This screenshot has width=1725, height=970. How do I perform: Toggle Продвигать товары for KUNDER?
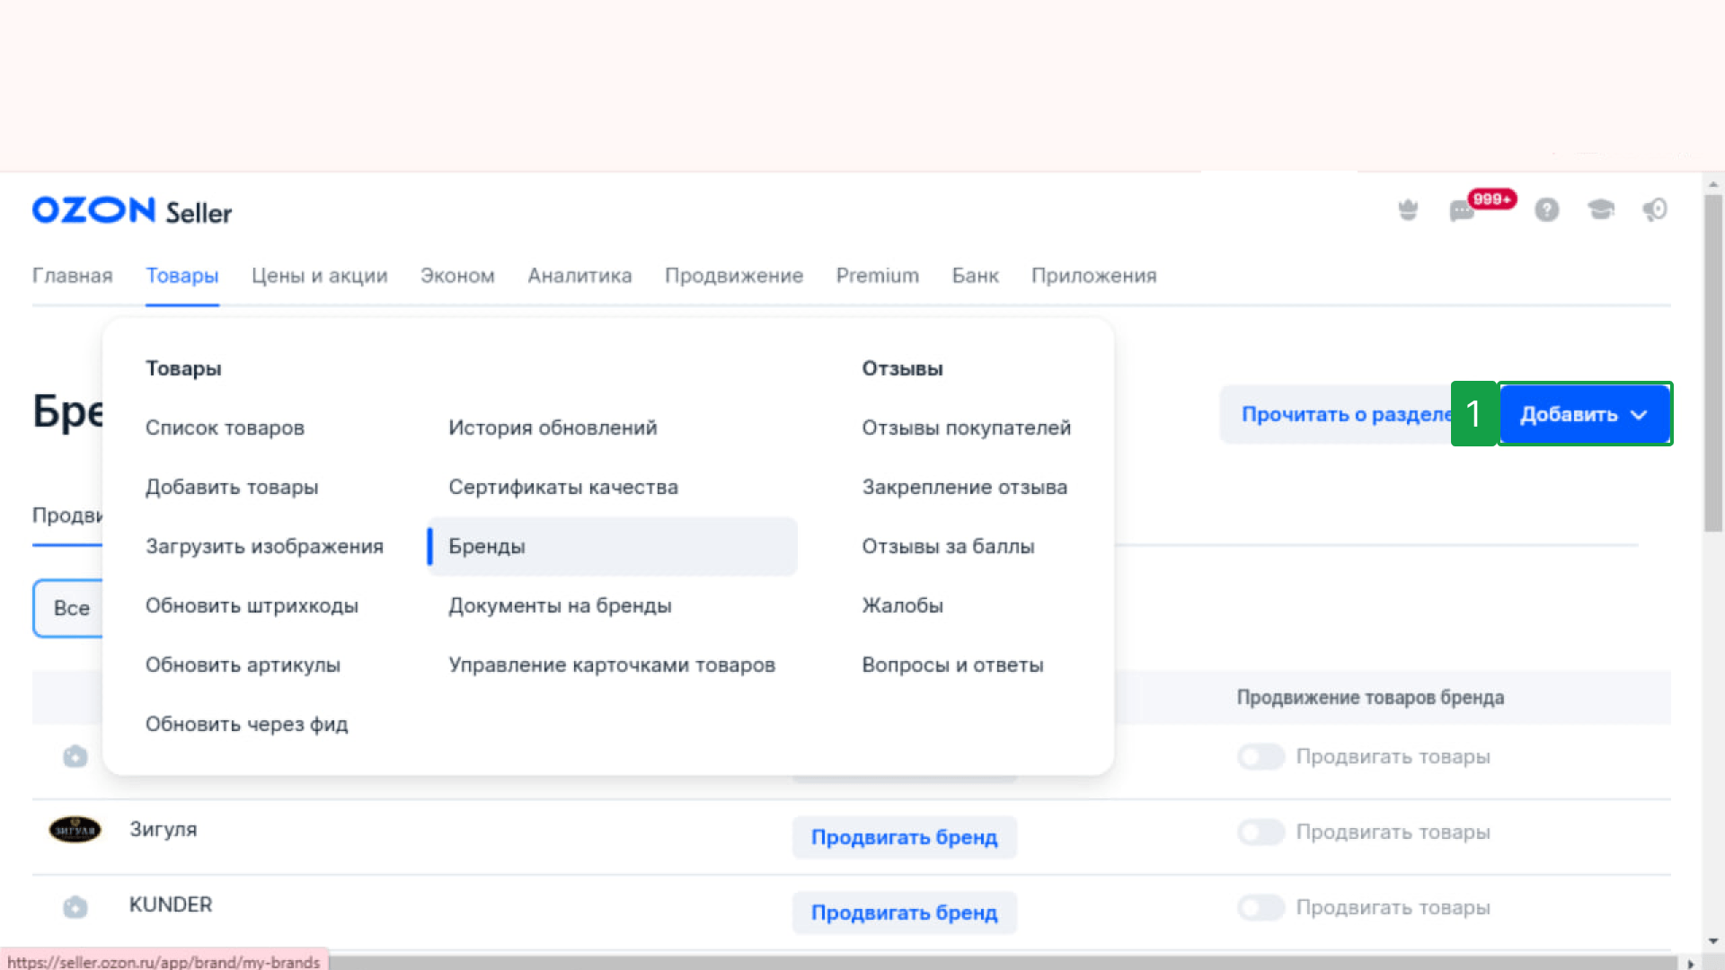1261,908
